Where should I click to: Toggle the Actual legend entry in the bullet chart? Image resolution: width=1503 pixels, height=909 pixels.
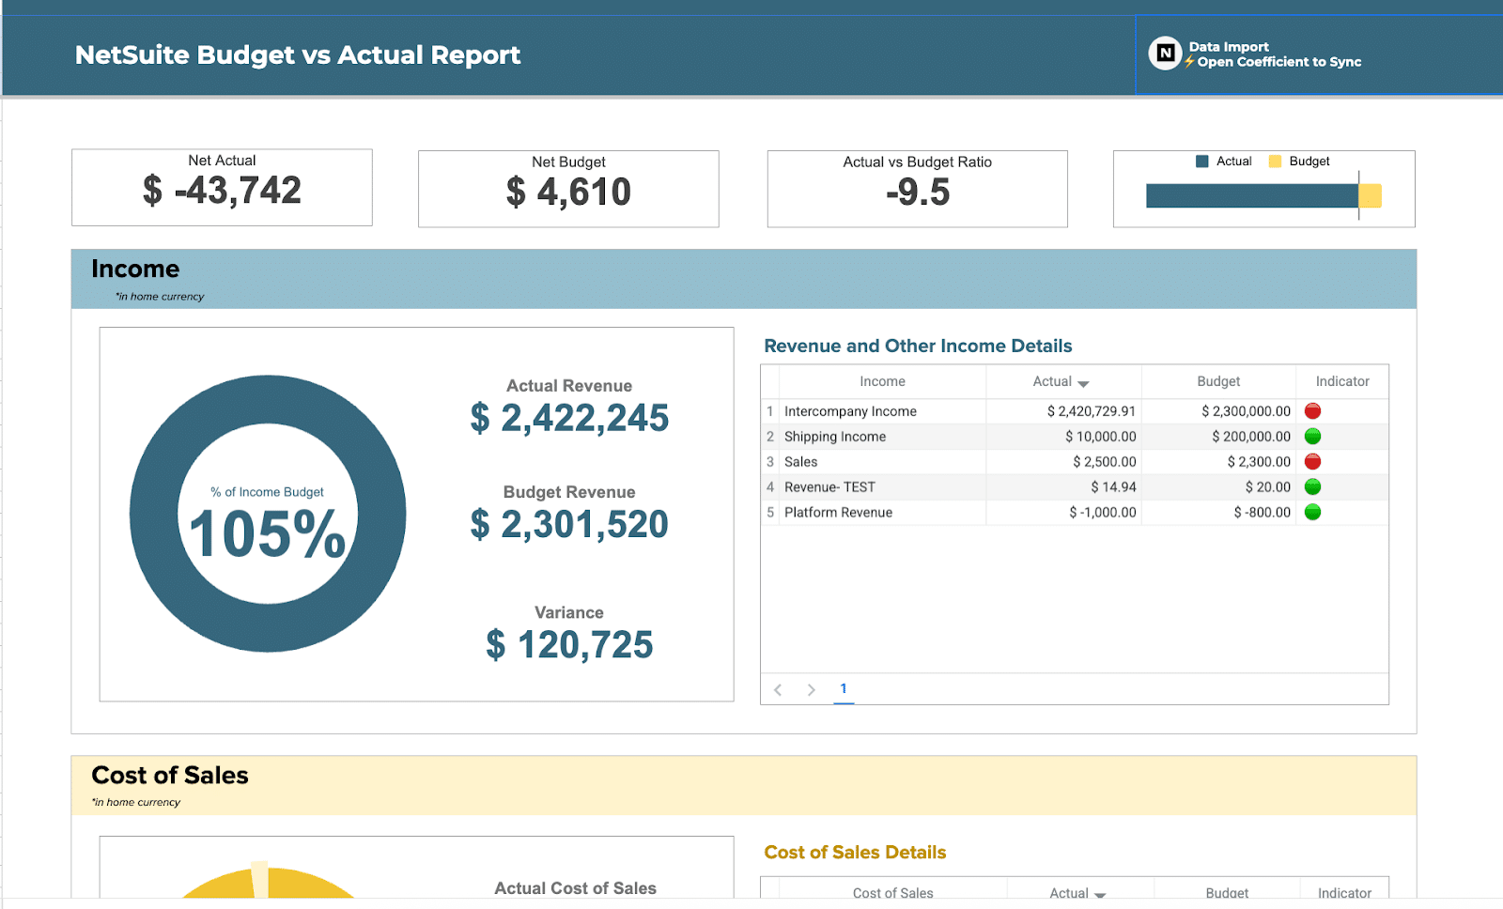tap(1223, 161)
